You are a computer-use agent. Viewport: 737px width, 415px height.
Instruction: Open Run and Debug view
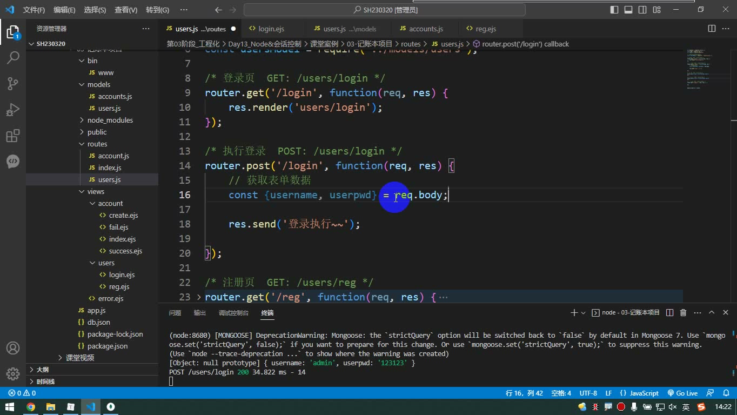coord(13,109)
